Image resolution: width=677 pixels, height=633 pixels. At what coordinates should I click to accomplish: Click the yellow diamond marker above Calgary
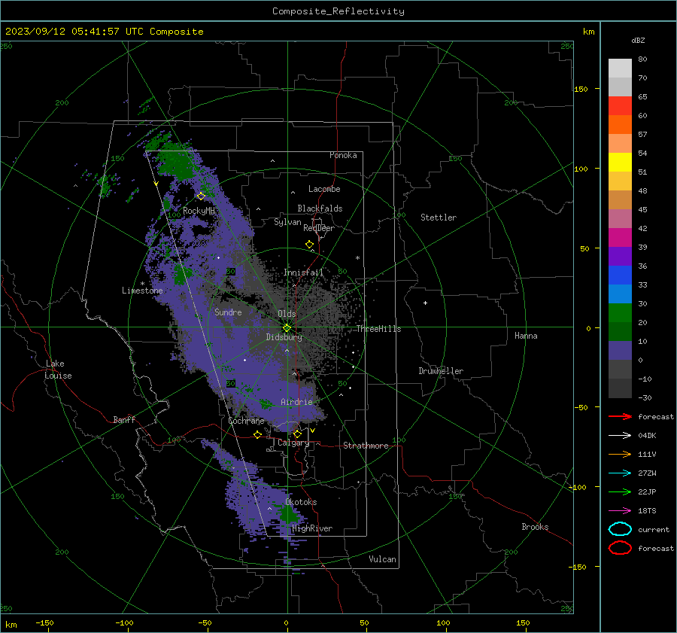(297, 434)
